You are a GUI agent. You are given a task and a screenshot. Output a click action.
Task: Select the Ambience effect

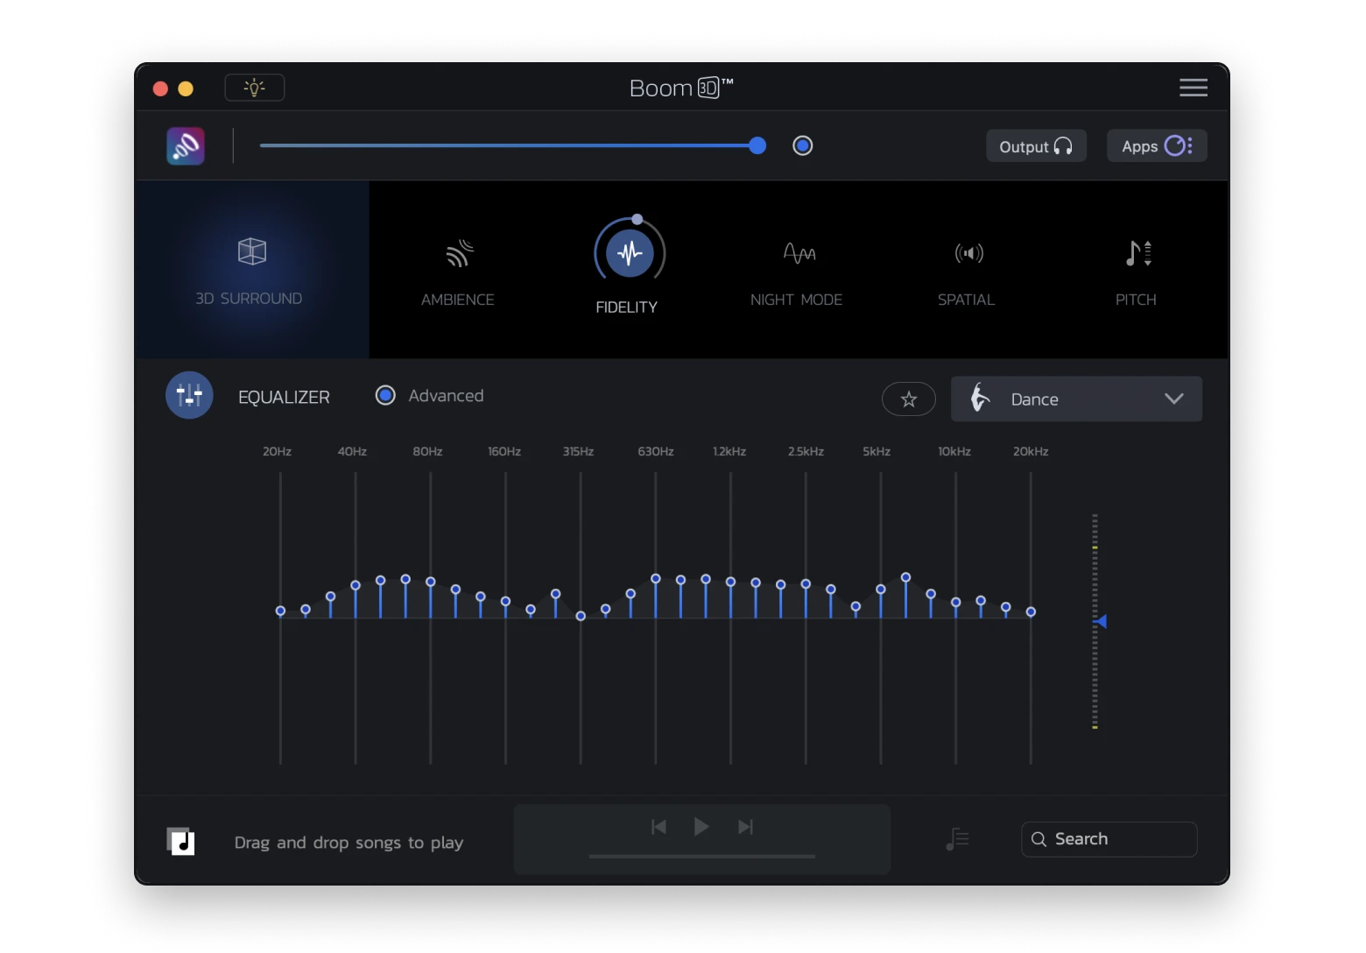pos(458,273)
